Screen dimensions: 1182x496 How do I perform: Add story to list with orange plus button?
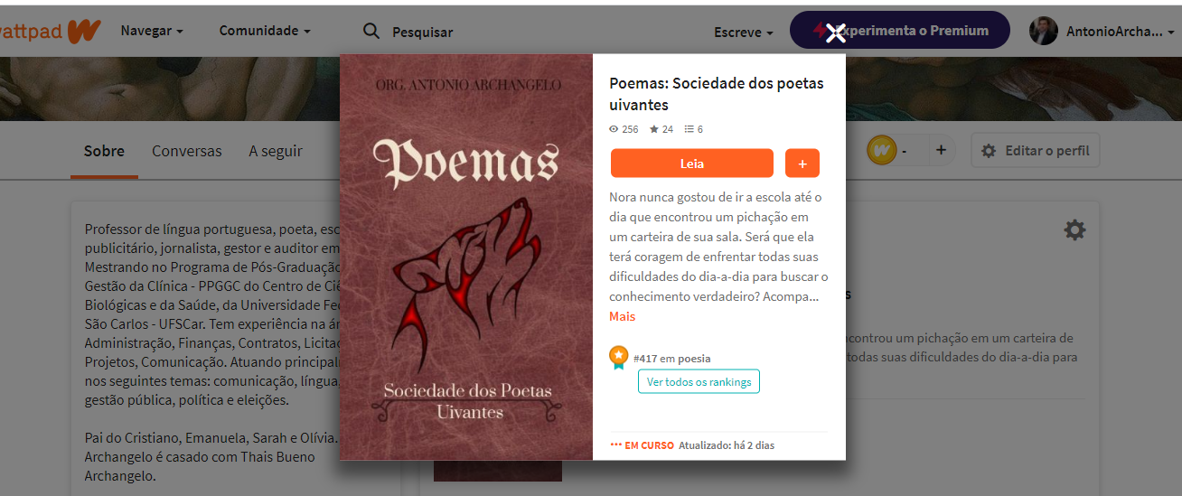click(802, 164)
